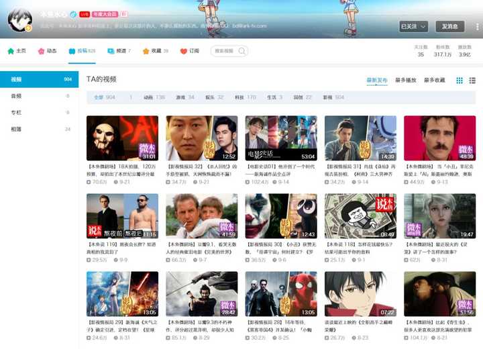The width and height of the screenshot is (483, 349).
Task: Select 专栏 in left sidebar
Action: pyautogui.click(x=40, y=113)
